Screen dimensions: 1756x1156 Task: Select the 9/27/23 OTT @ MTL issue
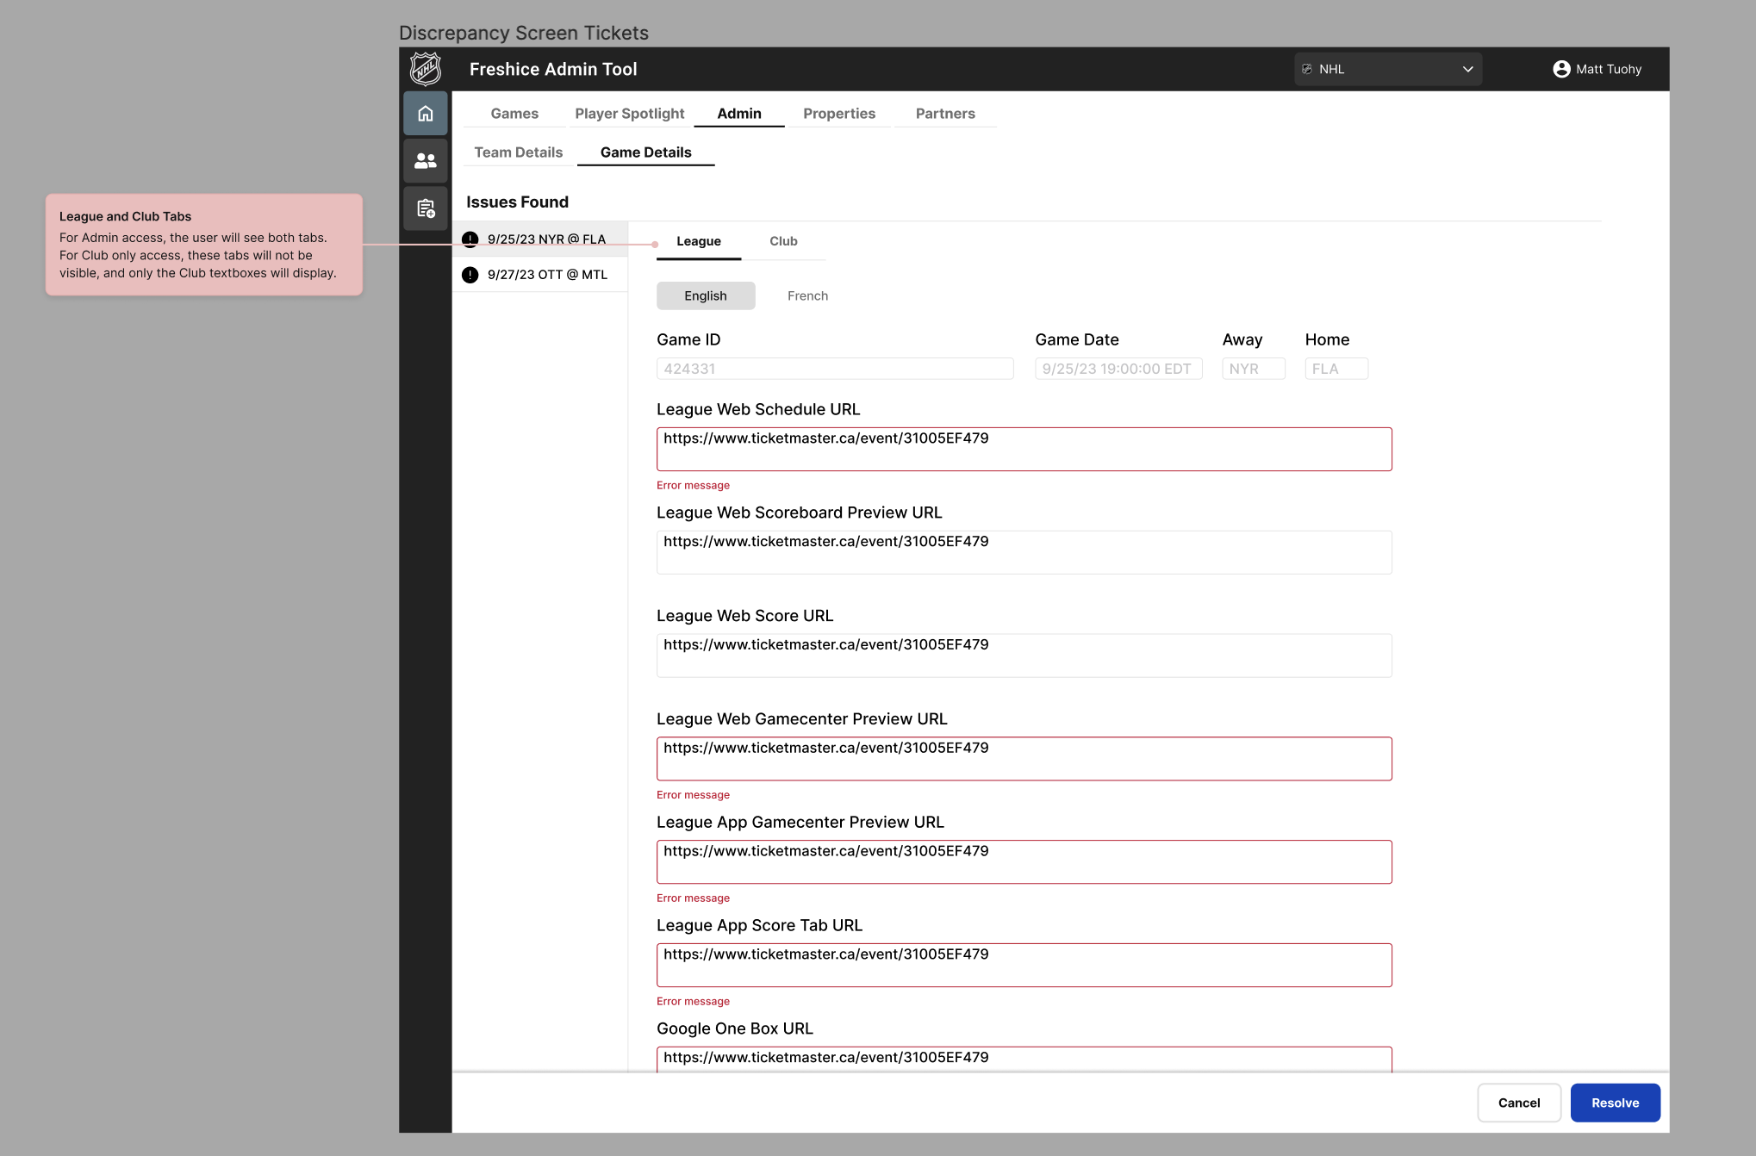tap(547, 275)
